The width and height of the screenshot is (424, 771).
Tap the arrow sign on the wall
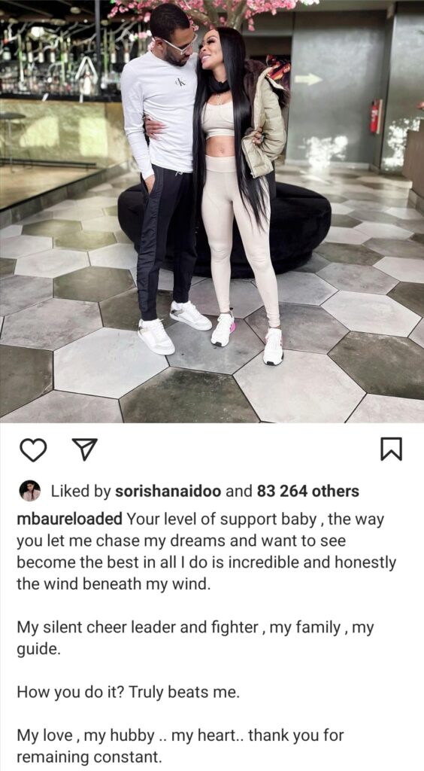pos(308,79)
